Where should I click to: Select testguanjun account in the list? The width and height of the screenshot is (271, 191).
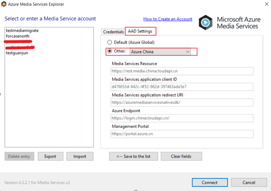tap(17, 53)
